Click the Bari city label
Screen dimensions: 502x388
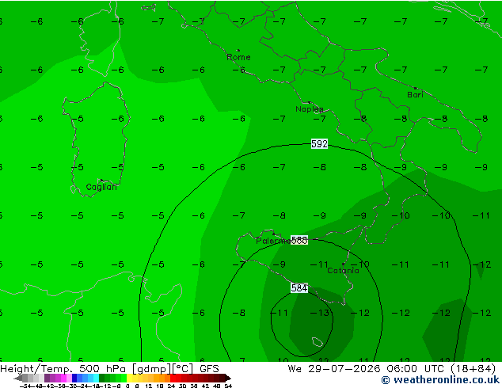(415, 95)
